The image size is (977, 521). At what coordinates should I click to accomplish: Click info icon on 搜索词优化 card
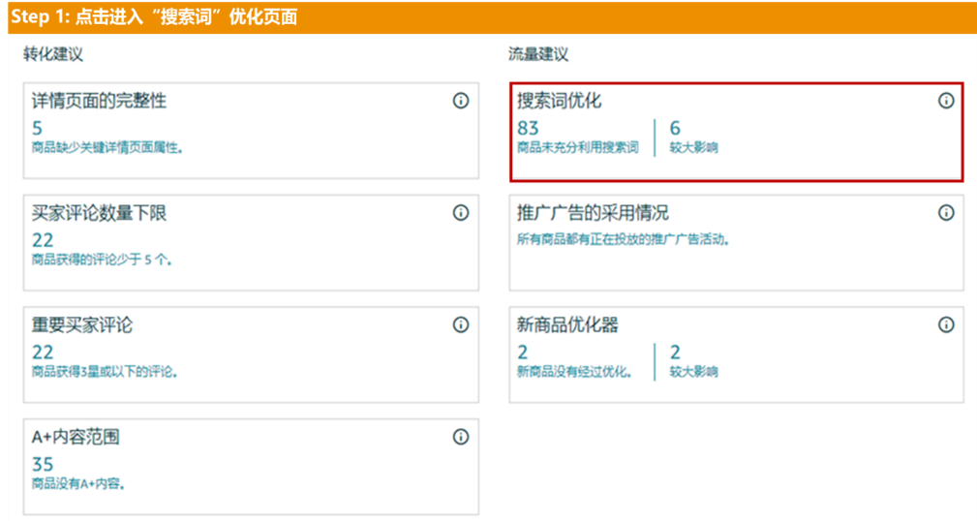(946, 101)
